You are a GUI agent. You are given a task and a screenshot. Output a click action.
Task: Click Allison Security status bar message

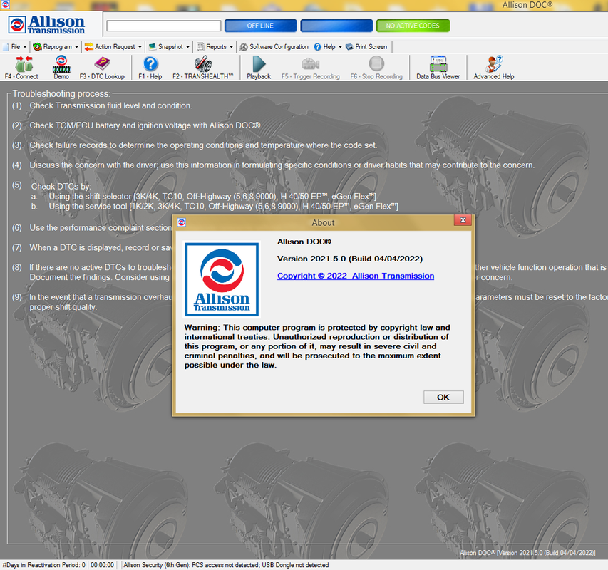[226, 565]
